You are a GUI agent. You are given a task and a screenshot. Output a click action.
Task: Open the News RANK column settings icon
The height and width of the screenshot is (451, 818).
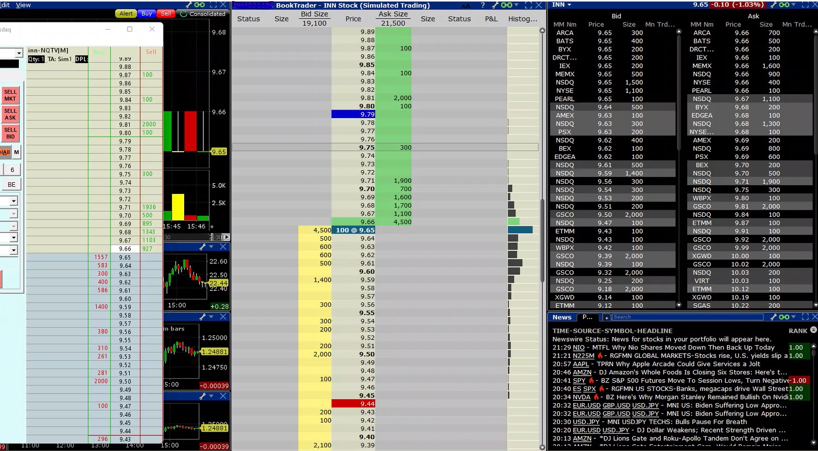click(x=813, y=330)
